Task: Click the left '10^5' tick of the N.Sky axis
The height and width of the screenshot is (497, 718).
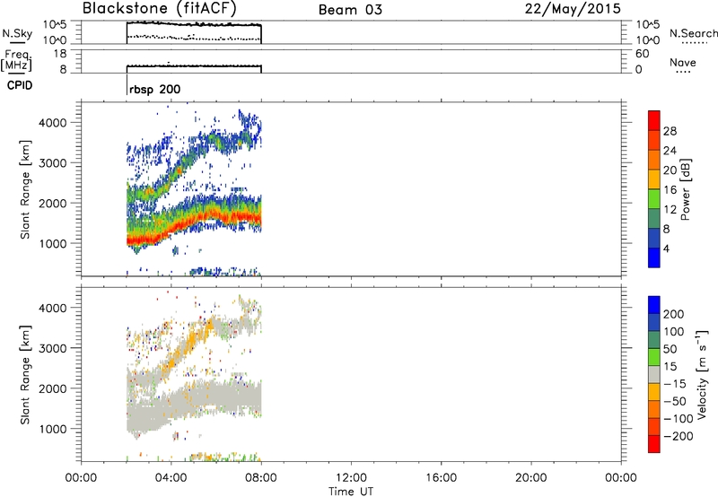Action: [55, 25]
